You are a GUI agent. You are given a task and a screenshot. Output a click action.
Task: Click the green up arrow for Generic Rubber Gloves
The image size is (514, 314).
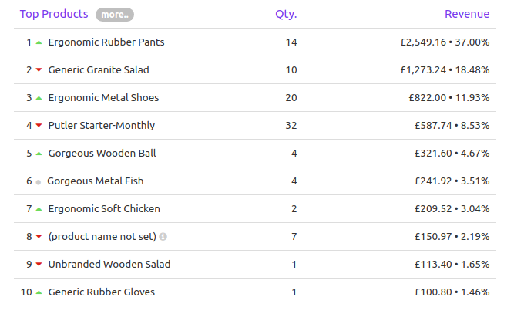[39, 292]
